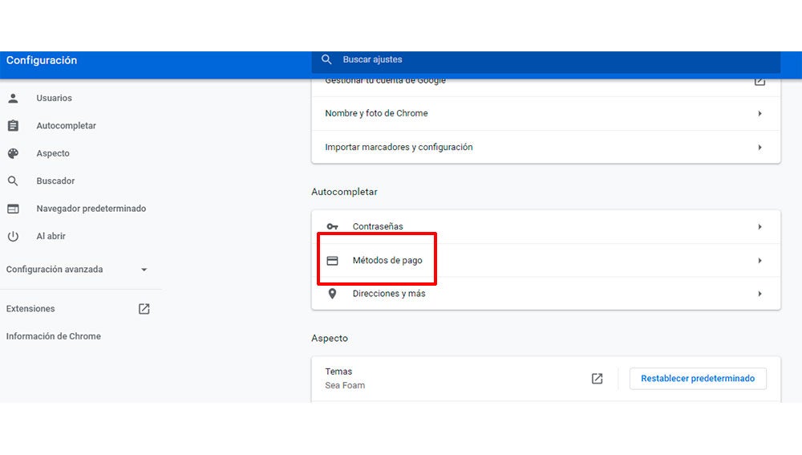Click the Temas Sea Foam row
The height and width of the screenshot is (455, 802).
(545, 379)
